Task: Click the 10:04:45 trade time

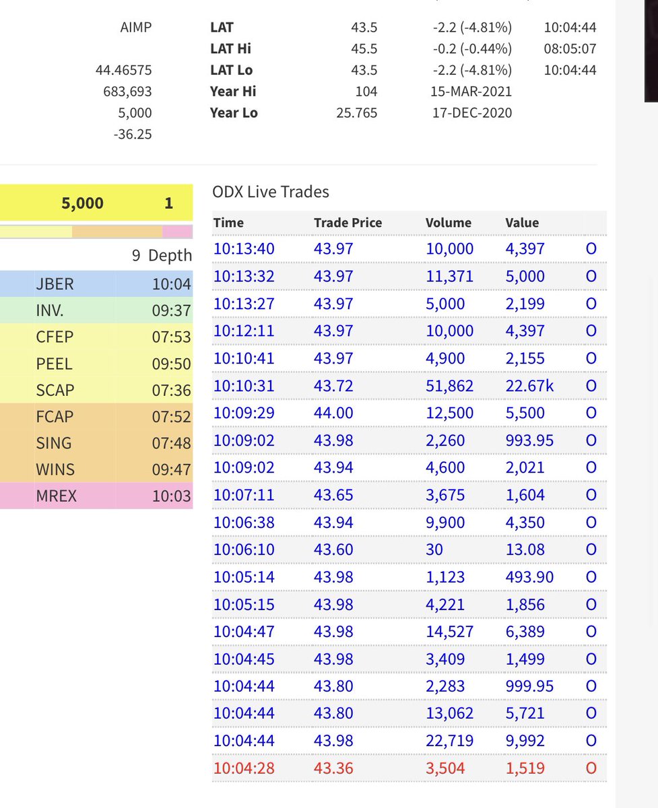Action: [244, 659]
